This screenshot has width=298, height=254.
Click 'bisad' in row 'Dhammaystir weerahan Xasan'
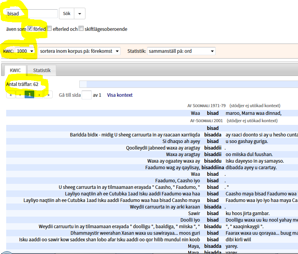pyautogui.click(x=213, y=233)
